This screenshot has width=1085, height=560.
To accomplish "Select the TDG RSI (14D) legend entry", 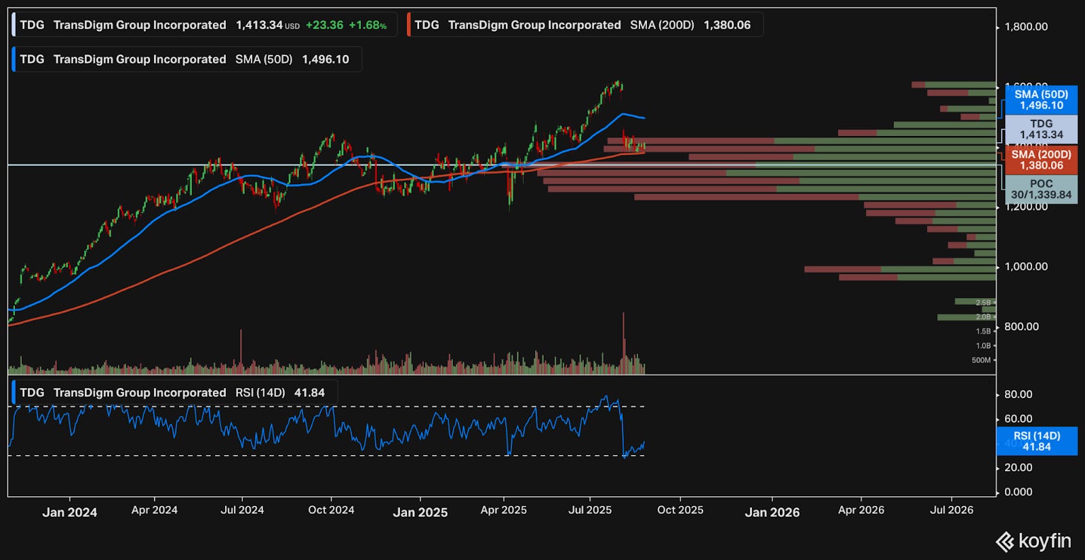I will (x=174, y=393).
